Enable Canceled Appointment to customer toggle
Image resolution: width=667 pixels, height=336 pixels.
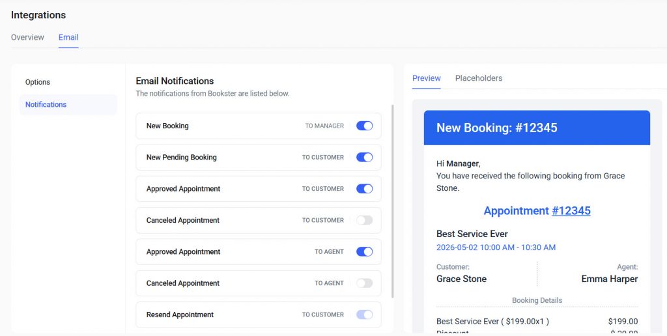pos(364,220)
